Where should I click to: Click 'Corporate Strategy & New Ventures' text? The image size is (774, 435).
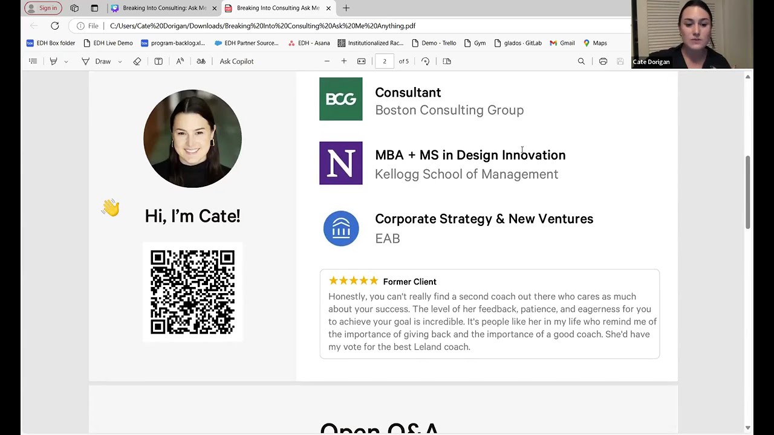[x=484, y=219]
